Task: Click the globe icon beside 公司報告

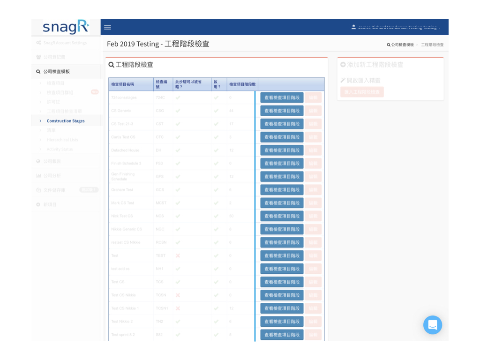Action: (x=38, y=161)
